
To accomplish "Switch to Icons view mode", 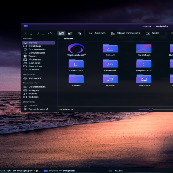I will click(61, 33).
